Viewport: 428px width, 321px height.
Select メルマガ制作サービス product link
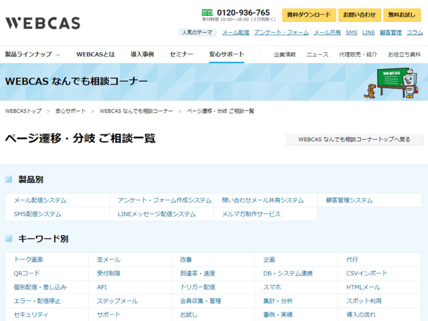tap(251, 214)
